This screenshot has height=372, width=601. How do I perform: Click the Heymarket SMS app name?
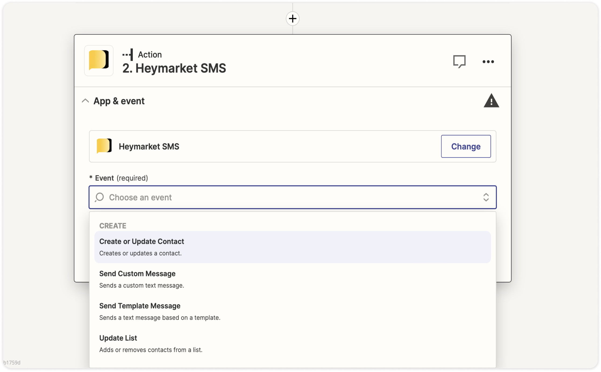pyautogui.click(x=149, y=146)
